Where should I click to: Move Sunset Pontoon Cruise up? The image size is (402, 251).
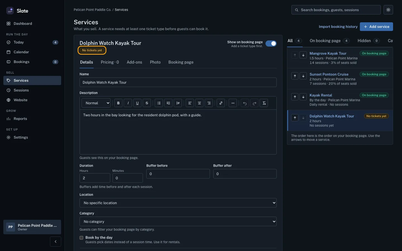(x=295, y=76)
